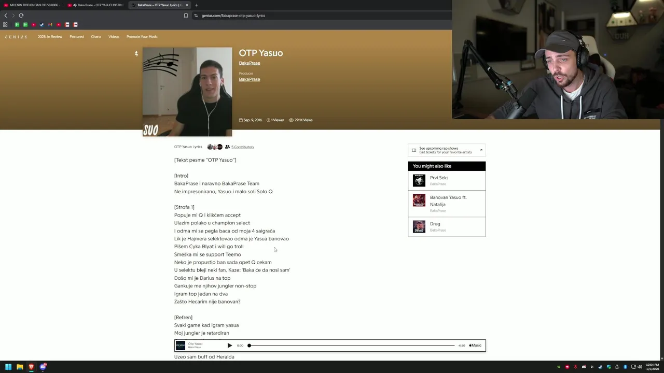The width and height of the screenshot is (664, 373).
Task: Click the '1 Viewer' indicator
Action: pyautogui.click(x=275, y=120)
